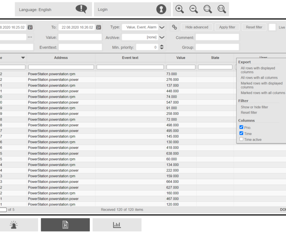Uncheck the Time column checkbox

241,133
